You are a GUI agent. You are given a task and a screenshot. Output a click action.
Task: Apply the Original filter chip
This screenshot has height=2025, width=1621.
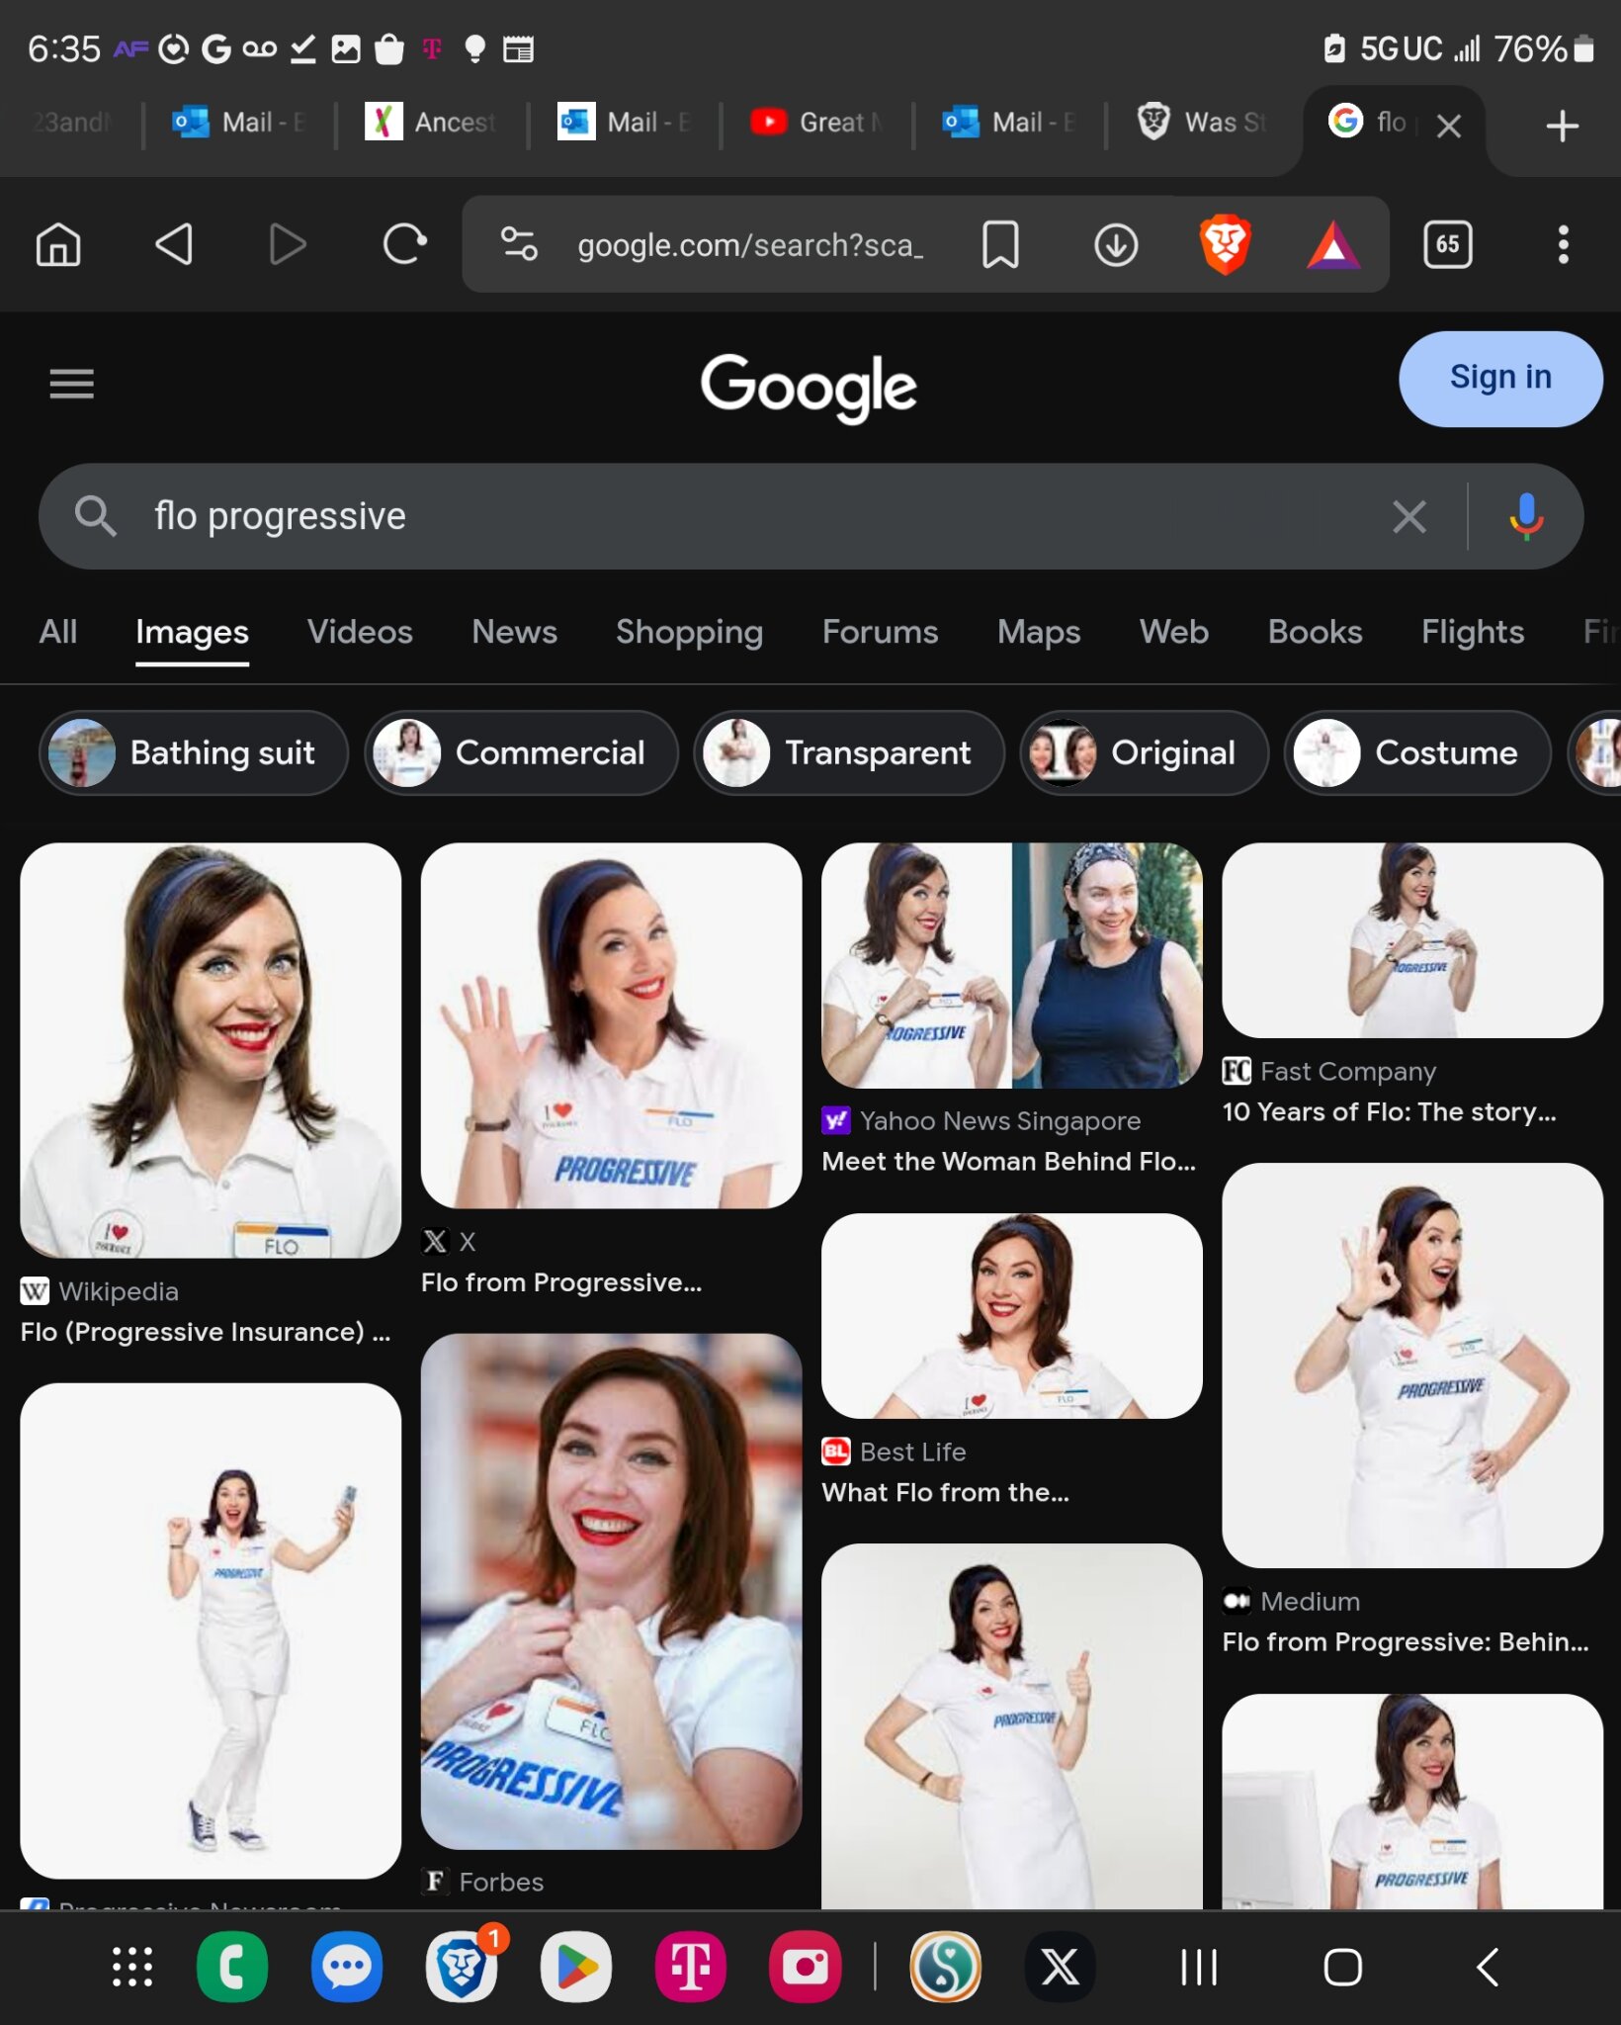(1144, 752)
